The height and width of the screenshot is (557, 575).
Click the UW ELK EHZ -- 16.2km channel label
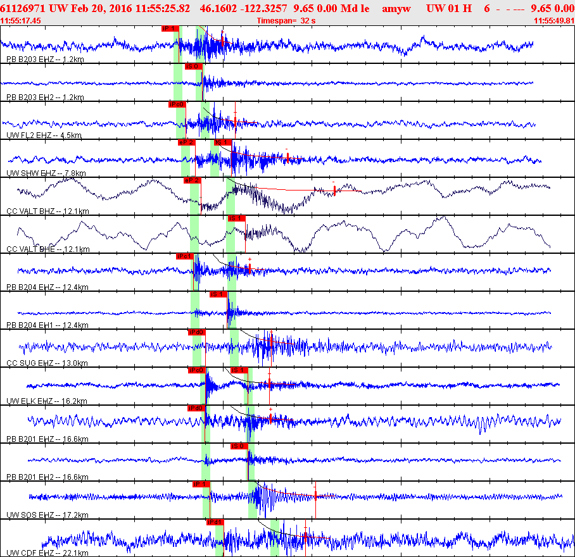pyautogui.click(x=47, y=401)
